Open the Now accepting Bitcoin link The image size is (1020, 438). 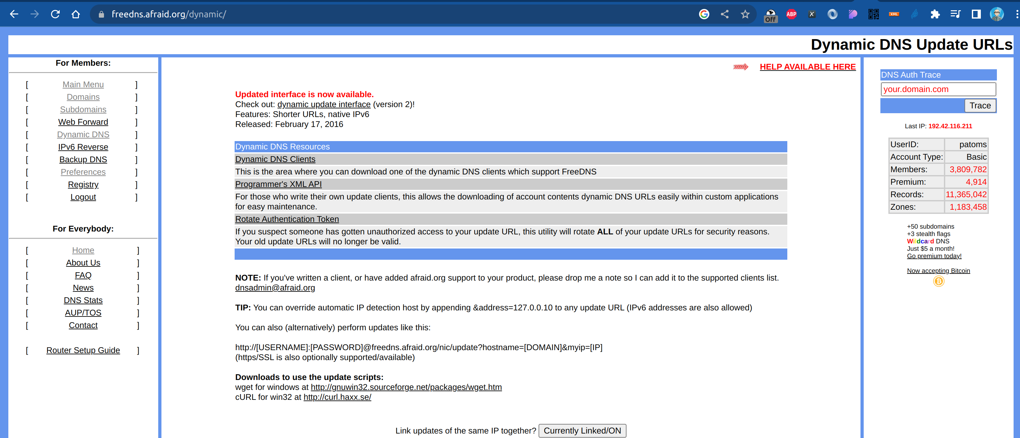pyautogui.click(x=938, y=271)
